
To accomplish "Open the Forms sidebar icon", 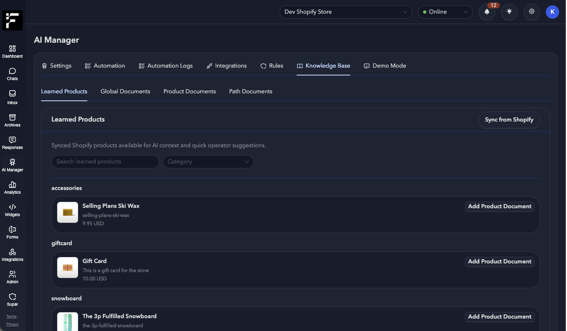I will point(12,232).
